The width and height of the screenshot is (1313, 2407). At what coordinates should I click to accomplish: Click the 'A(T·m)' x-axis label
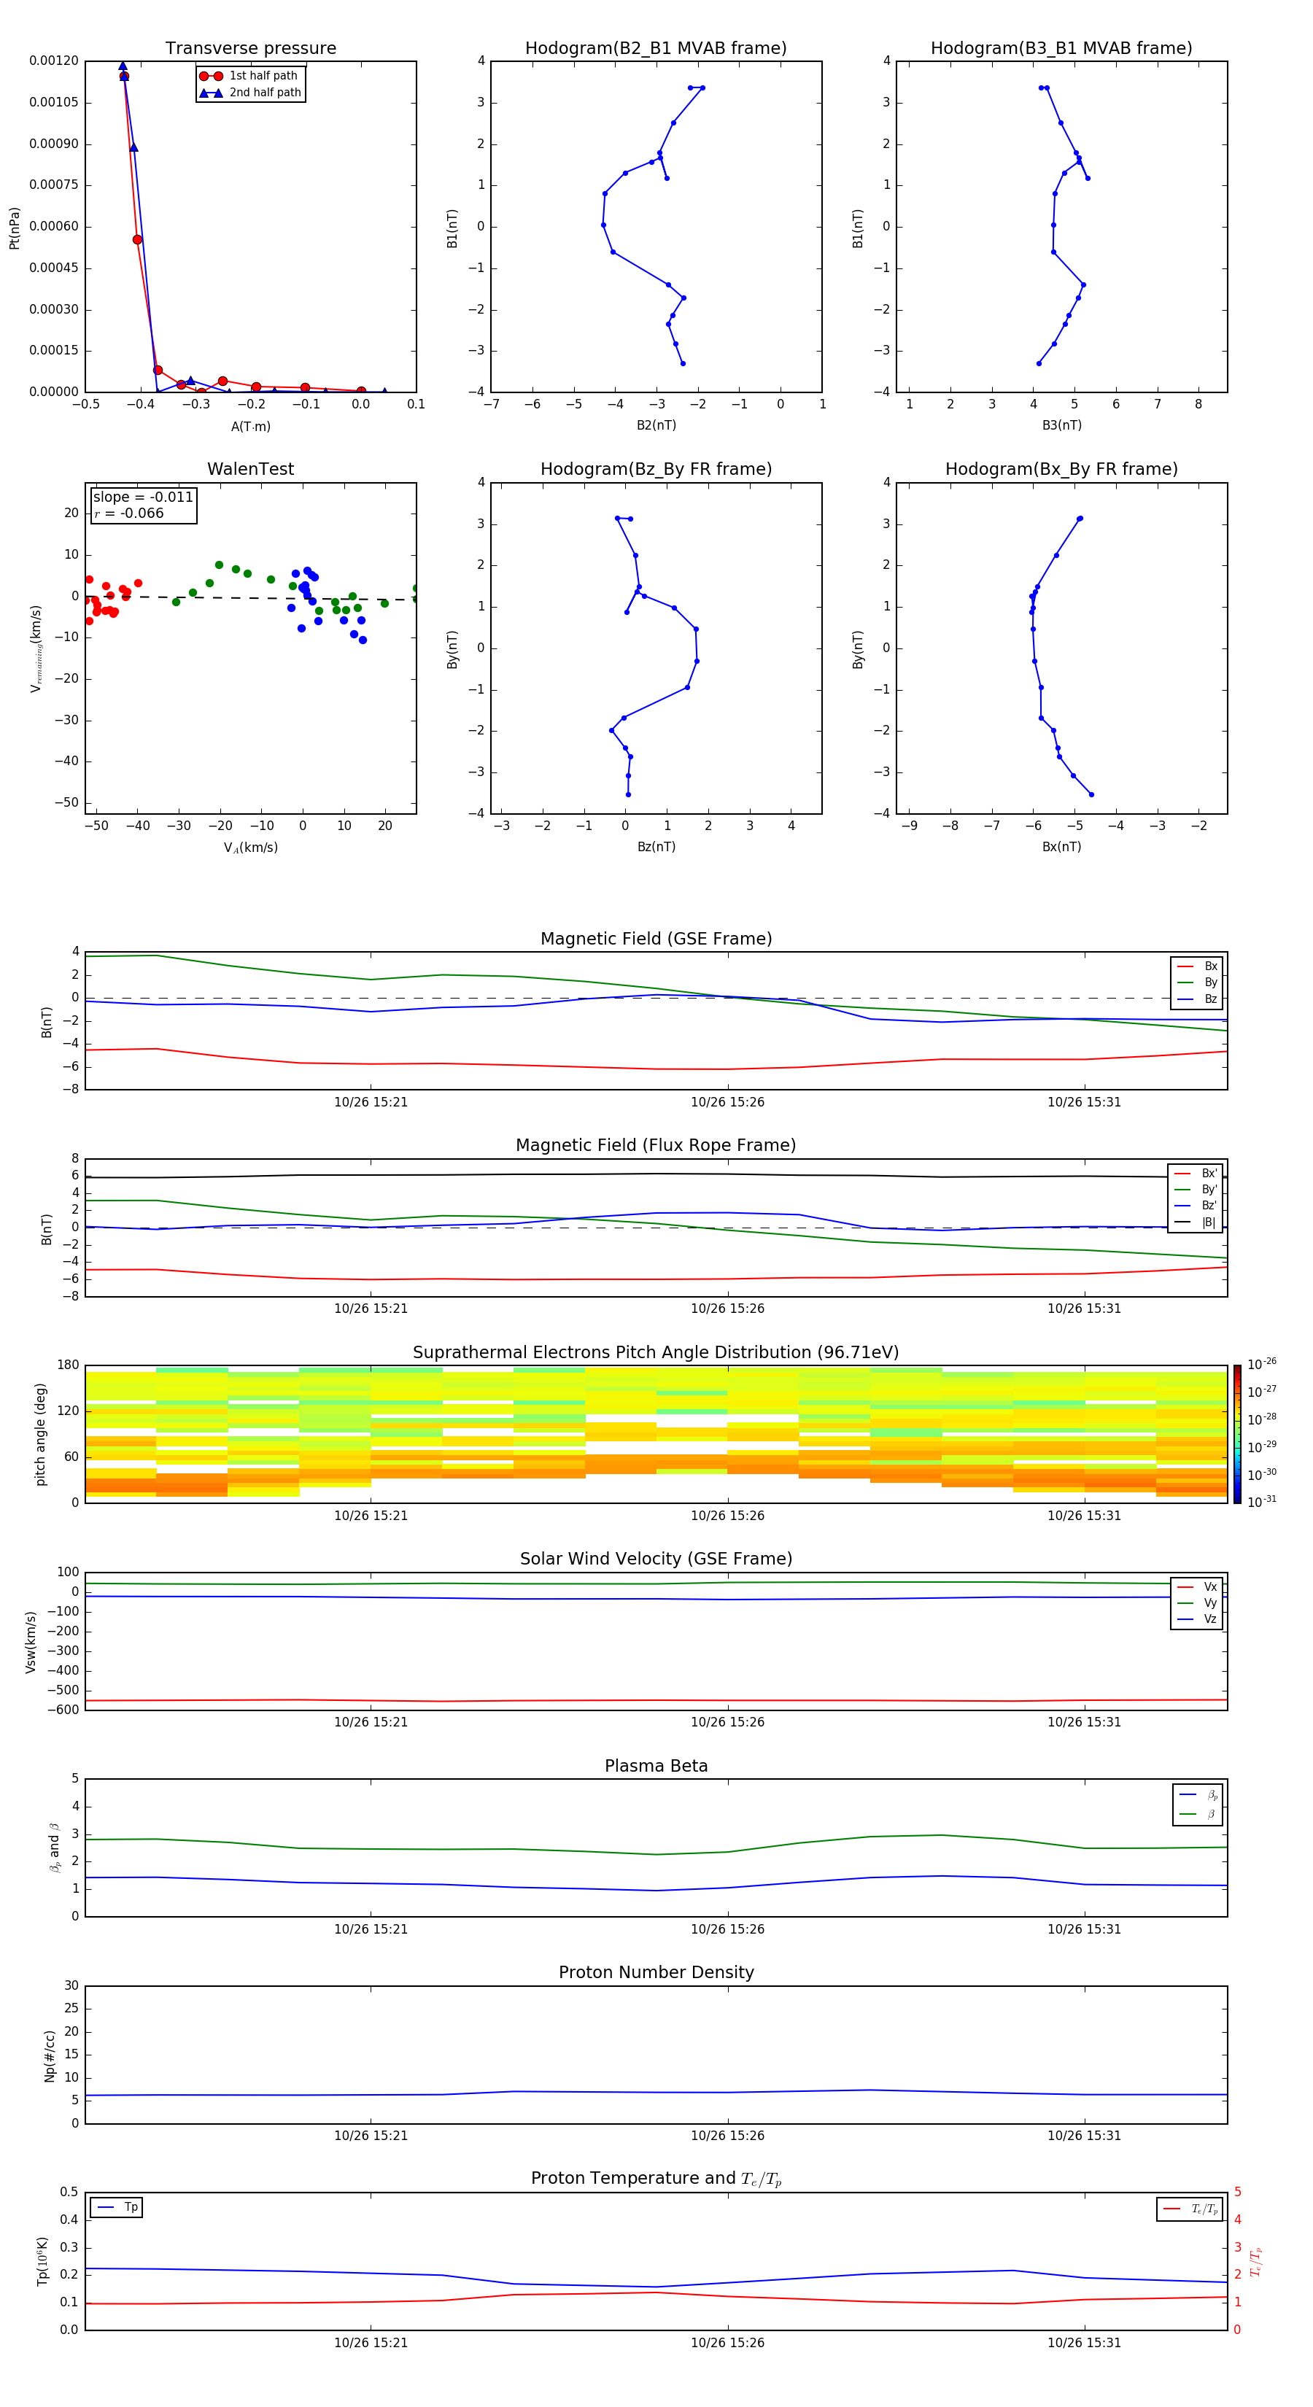250,427
